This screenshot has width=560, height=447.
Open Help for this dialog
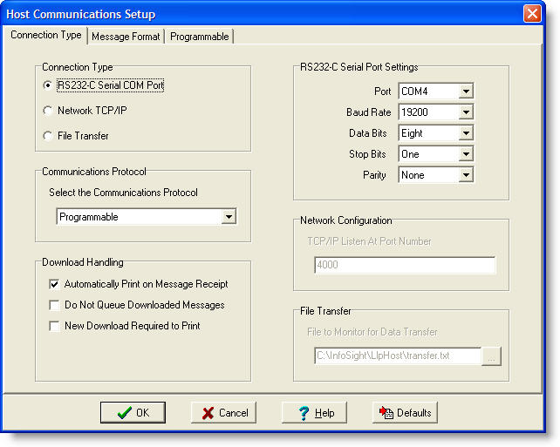314,413
